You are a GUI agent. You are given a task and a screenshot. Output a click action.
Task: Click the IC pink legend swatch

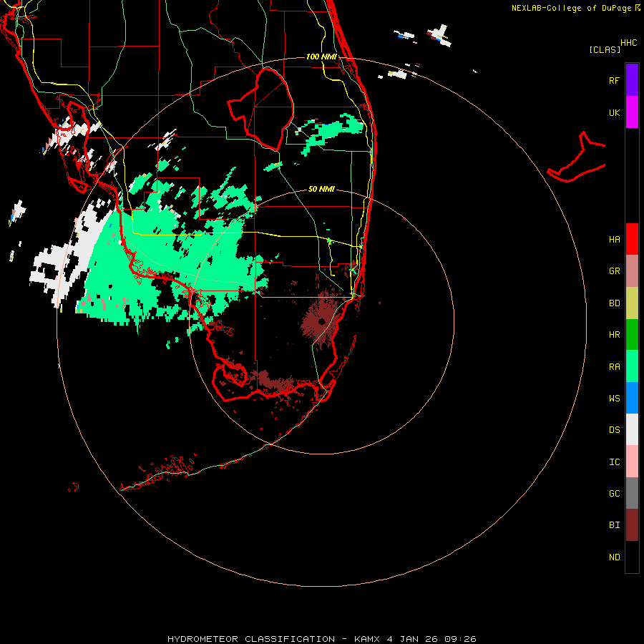(x=632, y=462)
